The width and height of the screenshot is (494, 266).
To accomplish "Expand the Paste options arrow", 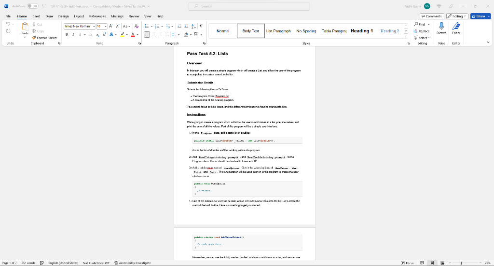I will pos(25,37).
